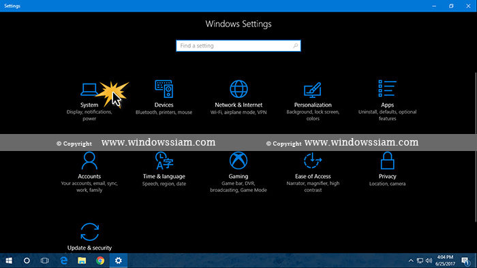Open the Action Center notifications icon
This screenshot has width=477, height=268.
click(x=465, y=261)
